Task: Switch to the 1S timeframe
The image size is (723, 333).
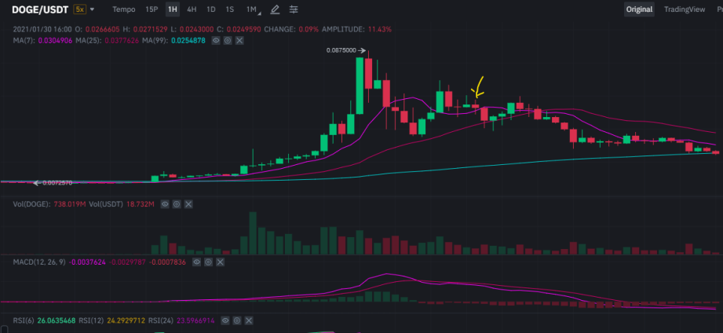Action: [x=229, y=9]
